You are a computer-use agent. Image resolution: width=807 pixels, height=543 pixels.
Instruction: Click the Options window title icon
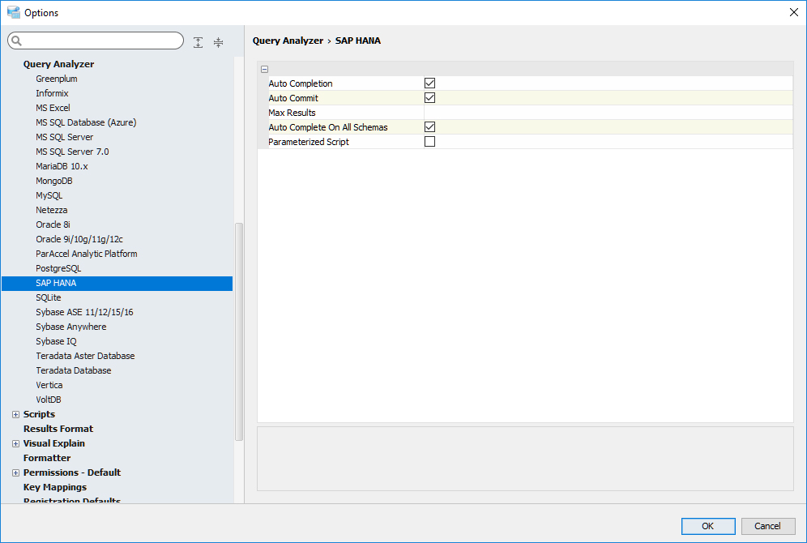point(13,12)
